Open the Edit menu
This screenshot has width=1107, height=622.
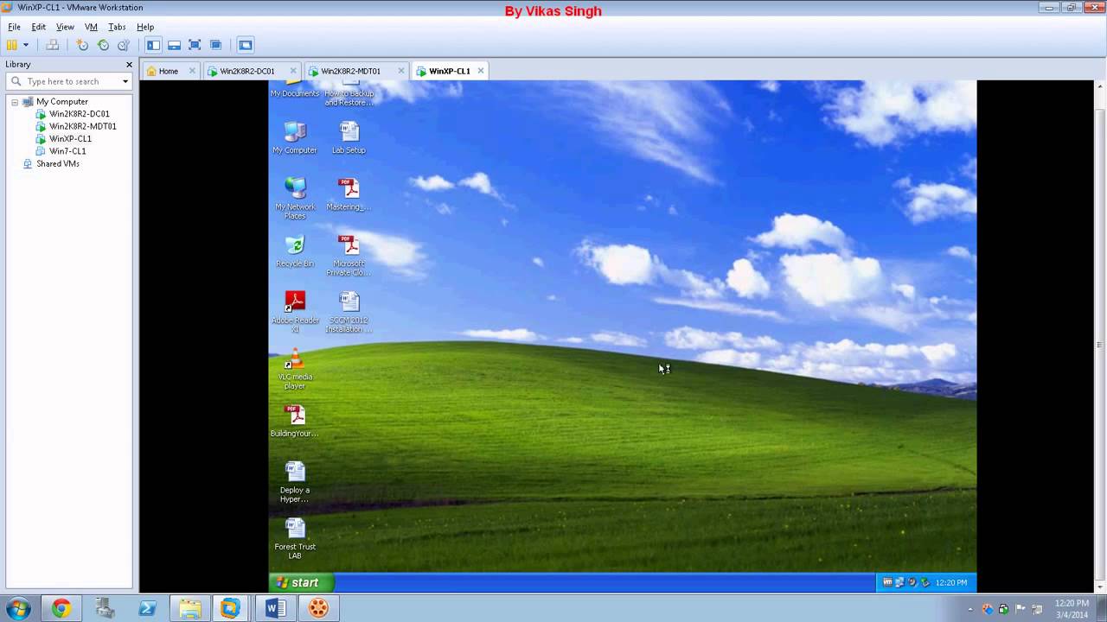(x=39, y=27)
